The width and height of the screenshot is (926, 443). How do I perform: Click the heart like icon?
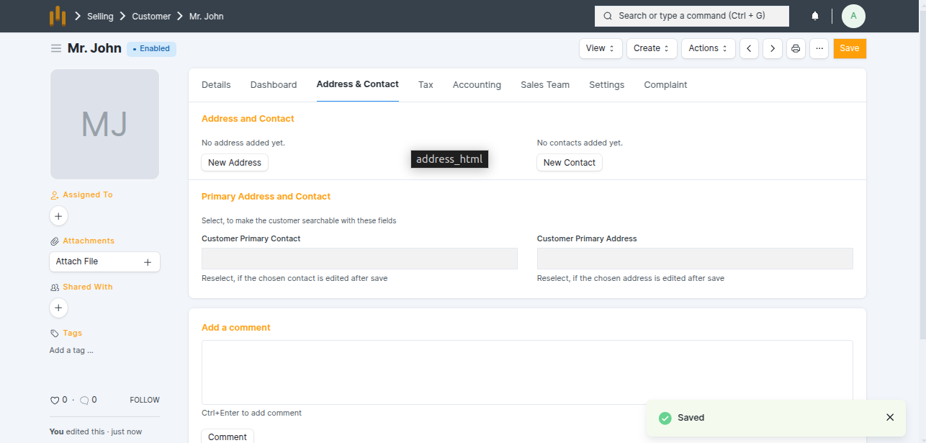55,401
